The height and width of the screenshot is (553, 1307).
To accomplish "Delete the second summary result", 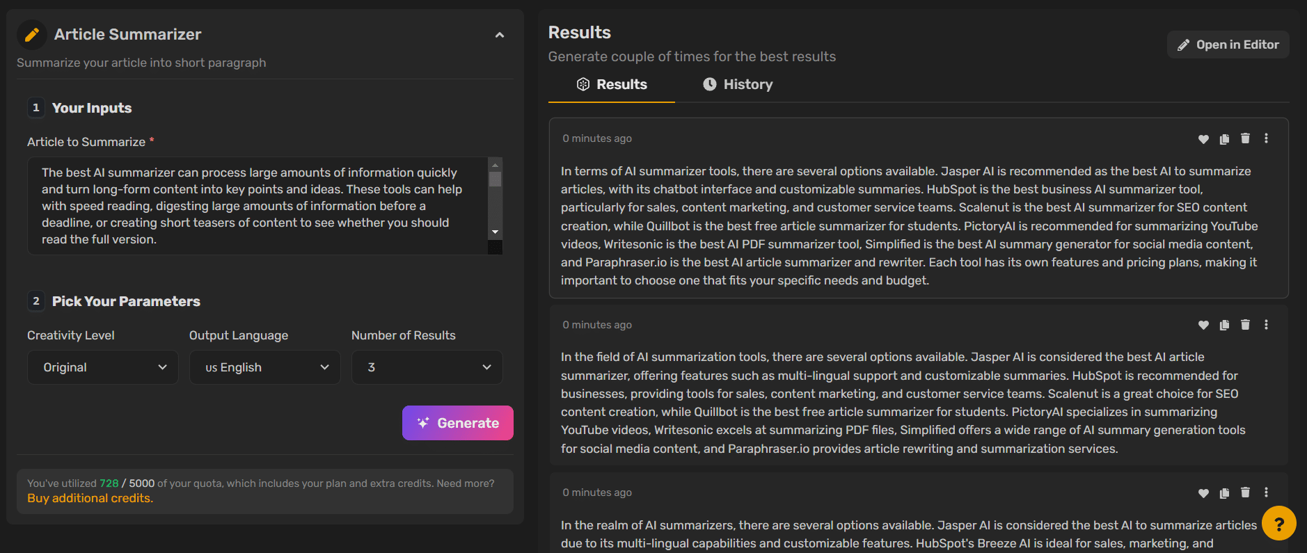I will point(1245,324).
